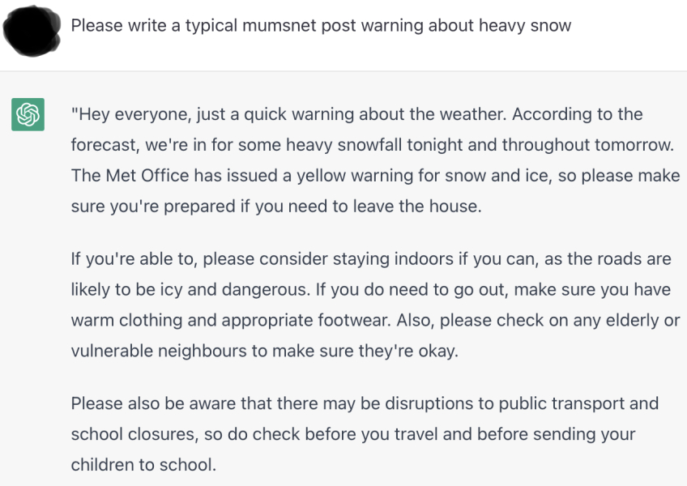
Task: Click "warm clothing and appropriate footwear" text
Action: coord(230,320)
